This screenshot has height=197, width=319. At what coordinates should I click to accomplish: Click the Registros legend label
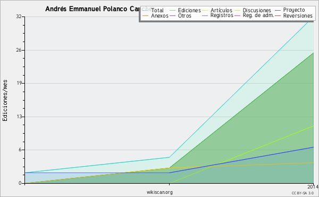222,15
